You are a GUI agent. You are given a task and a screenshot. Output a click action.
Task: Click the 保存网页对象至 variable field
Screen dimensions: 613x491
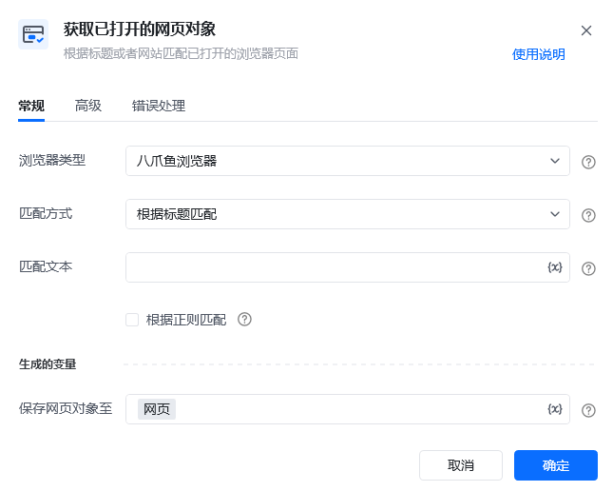click(348, 409)
